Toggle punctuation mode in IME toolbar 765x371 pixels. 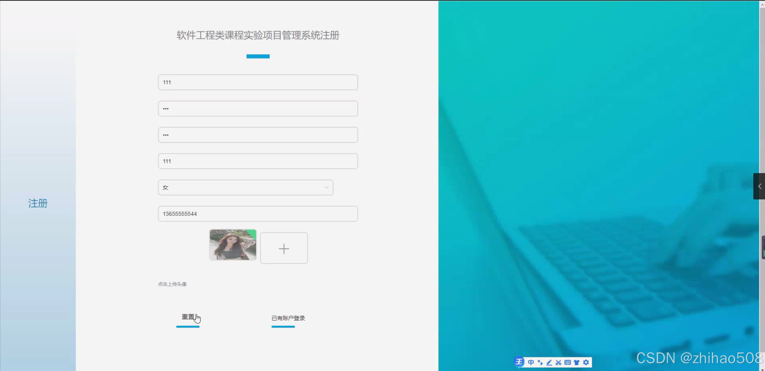click(x=540, y=362)
